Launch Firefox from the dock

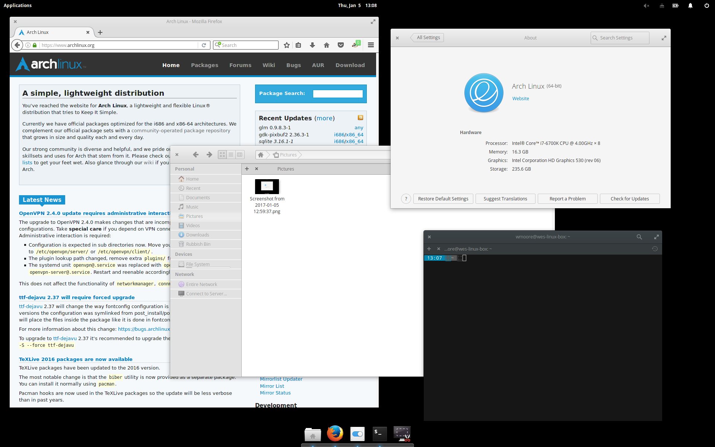[x=335, y=434]
